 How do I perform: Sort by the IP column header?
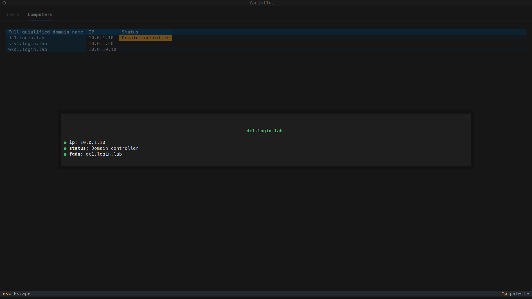point(91,32)
